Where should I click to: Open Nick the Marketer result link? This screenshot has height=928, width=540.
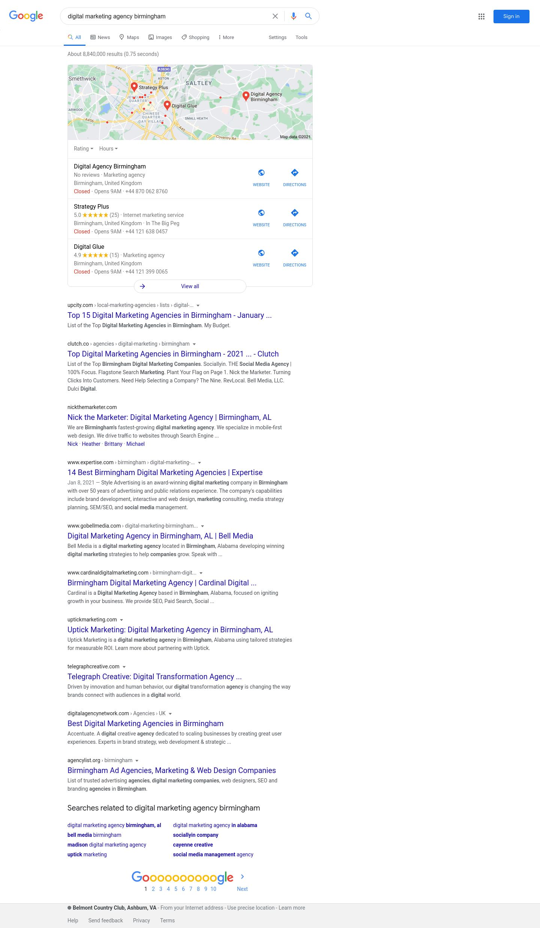tap(169, 417)
